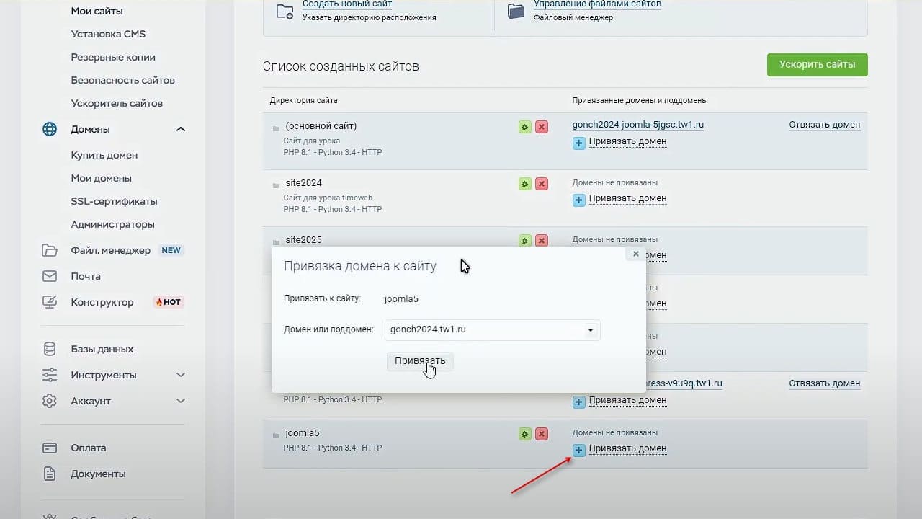Click the Инструменты sliders icon
Image resolution: width=922 pixels, height=519 pixels.
[x=50, y=375]
